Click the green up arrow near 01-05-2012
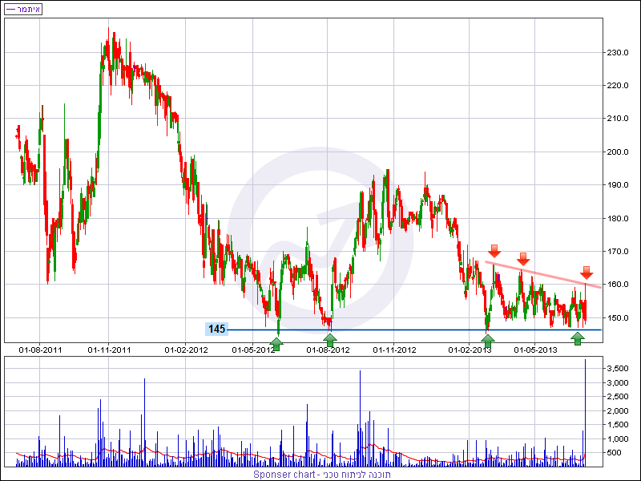Image resolution: width=641 pixels, height=481 pixels. point(276,344)
